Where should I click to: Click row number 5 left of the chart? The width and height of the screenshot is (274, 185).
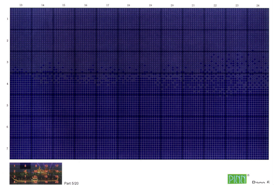[7, 105]
